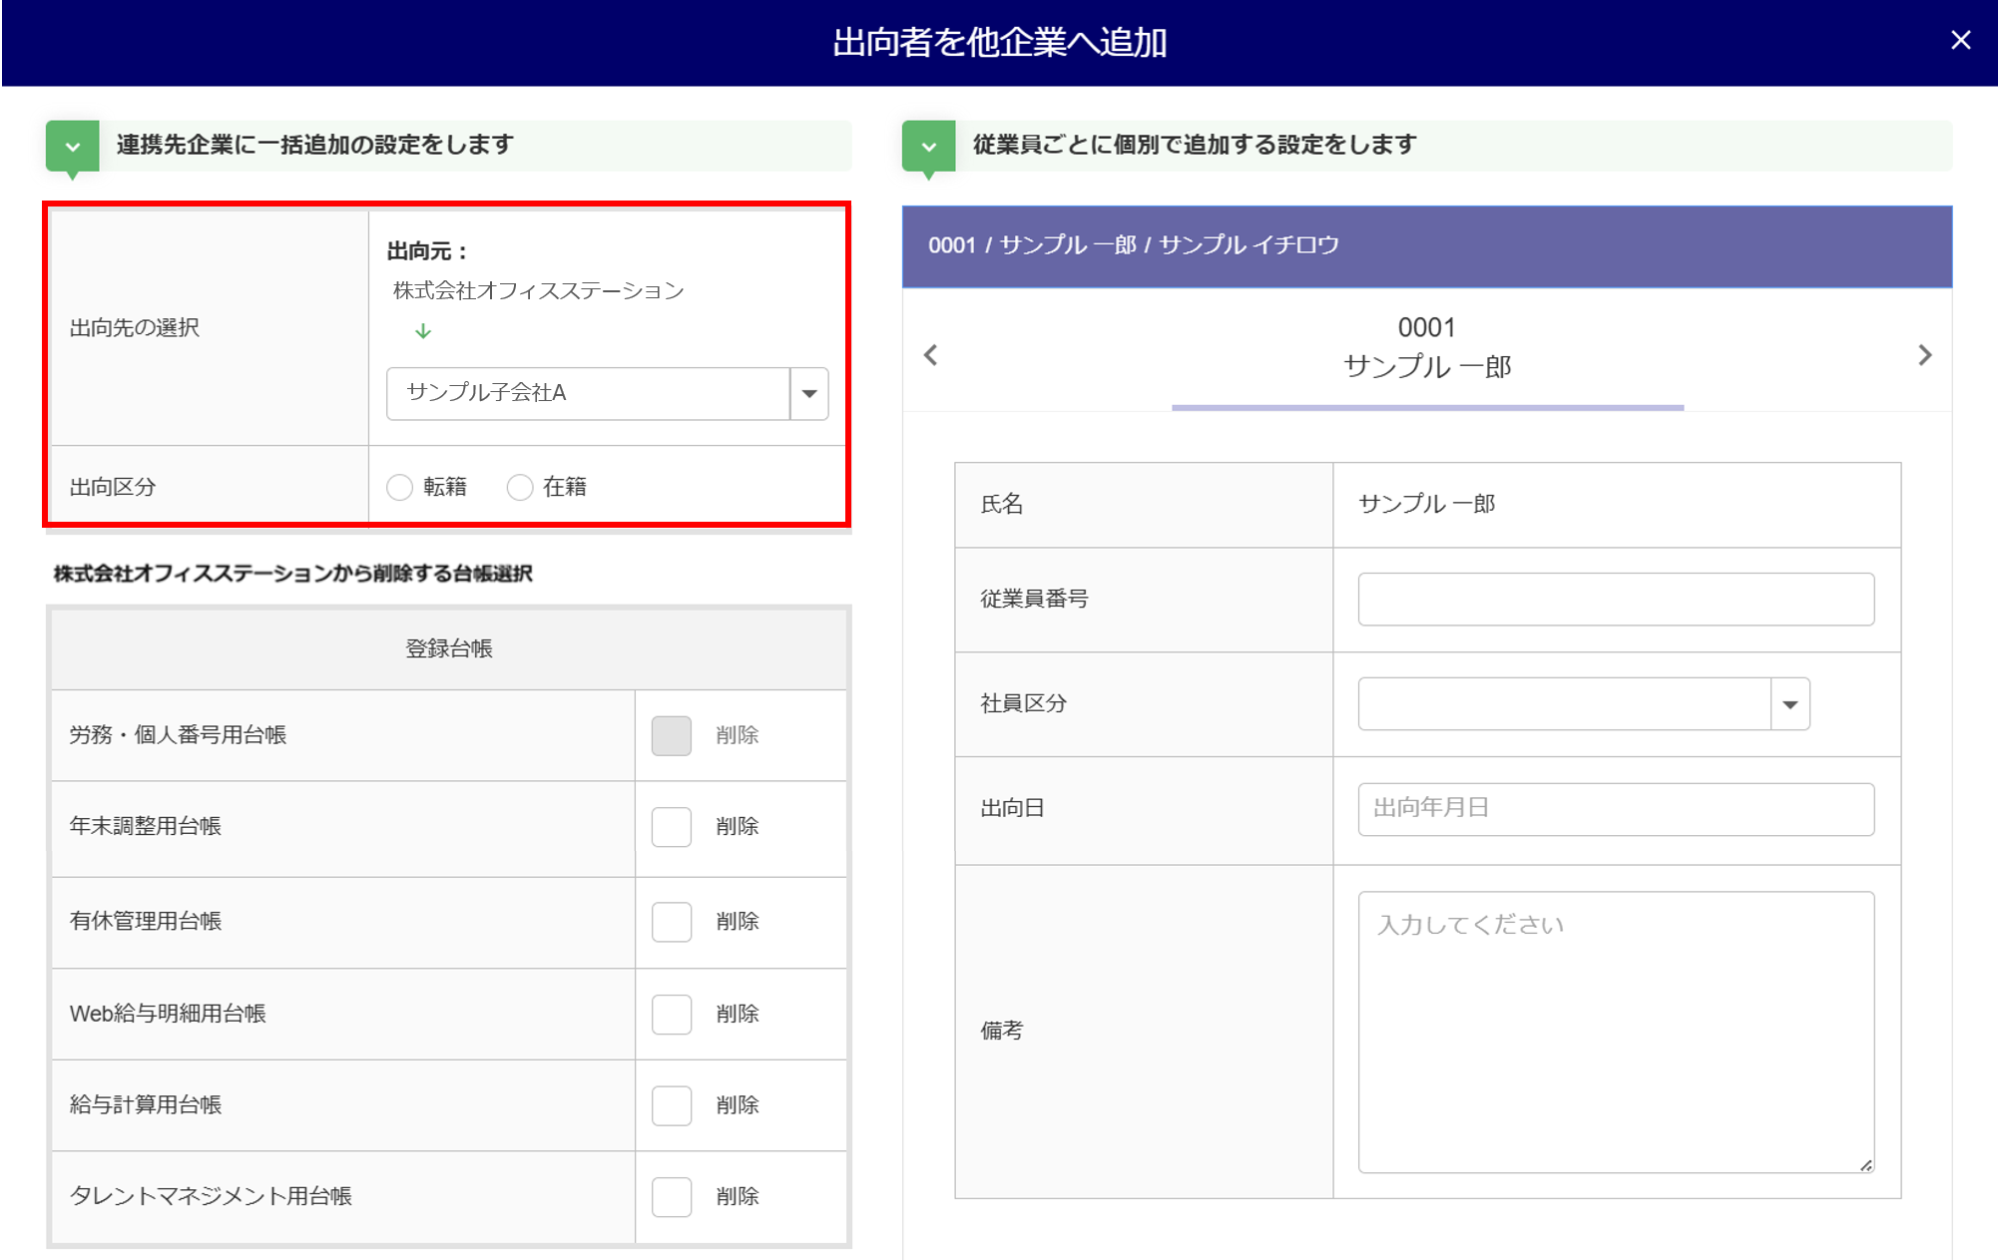Check 削除 for 有休管理用台帳

[x=671, y=922]
